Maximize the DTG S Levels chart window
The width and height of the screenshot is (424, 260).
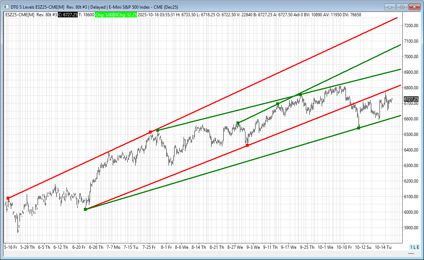pyautogui.click(x=402, y=7)
